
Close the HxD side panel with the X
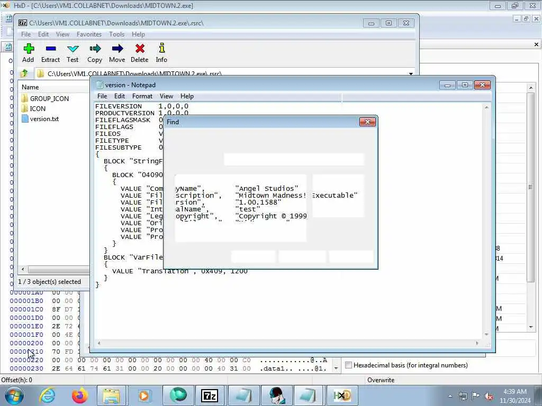coord(536,44)
